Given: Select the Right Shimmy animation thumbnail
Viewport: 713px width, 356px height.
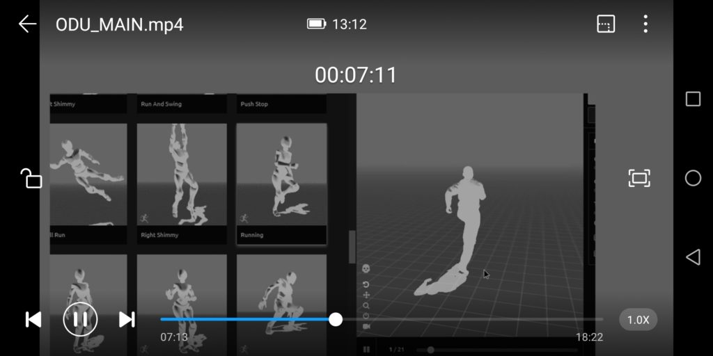Looking at the screenshot, I should [182, 175].
